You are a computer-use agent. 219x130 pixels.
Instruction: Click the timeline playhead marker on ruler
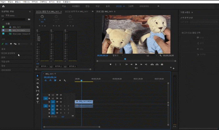(82, 81)
